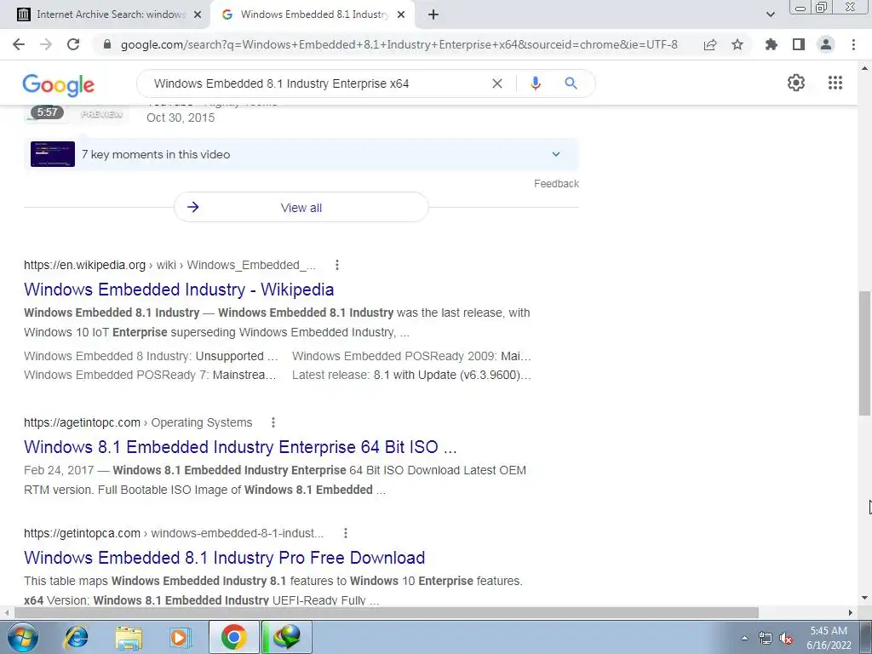Bookmark this page with the star
The width and height of the screenshot is (872, 654).
737,44
